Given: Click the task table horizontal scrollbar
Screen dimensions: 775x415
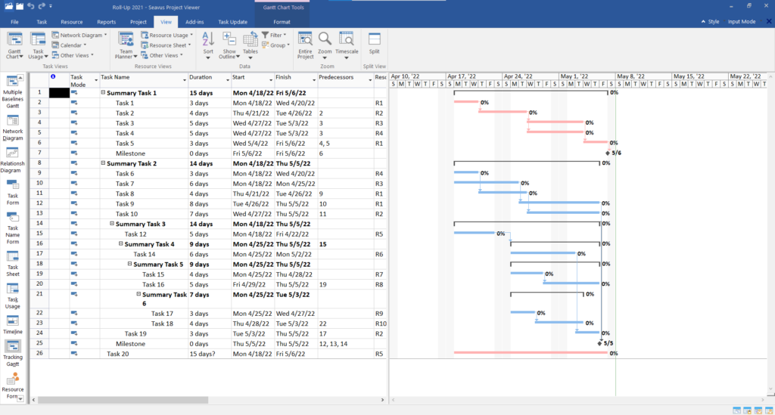Looking at the screenshot, I should [207, 400].
